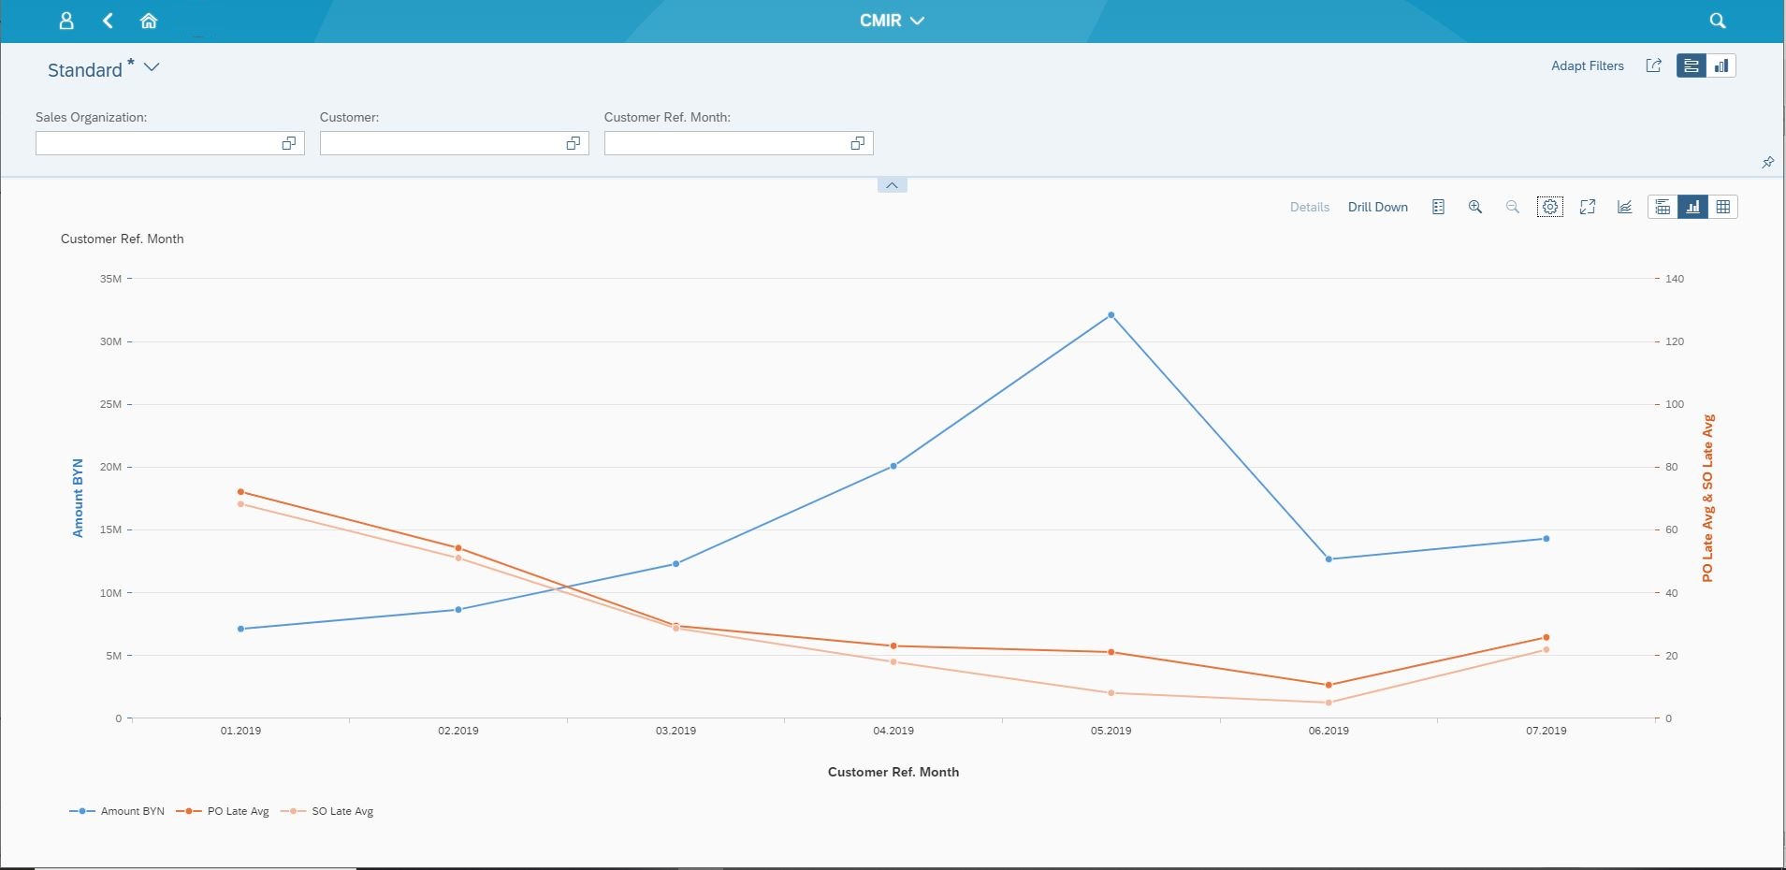Expand the chart to fullscreen
This screenshot has width=1786, height=870.
[1588, 207]
